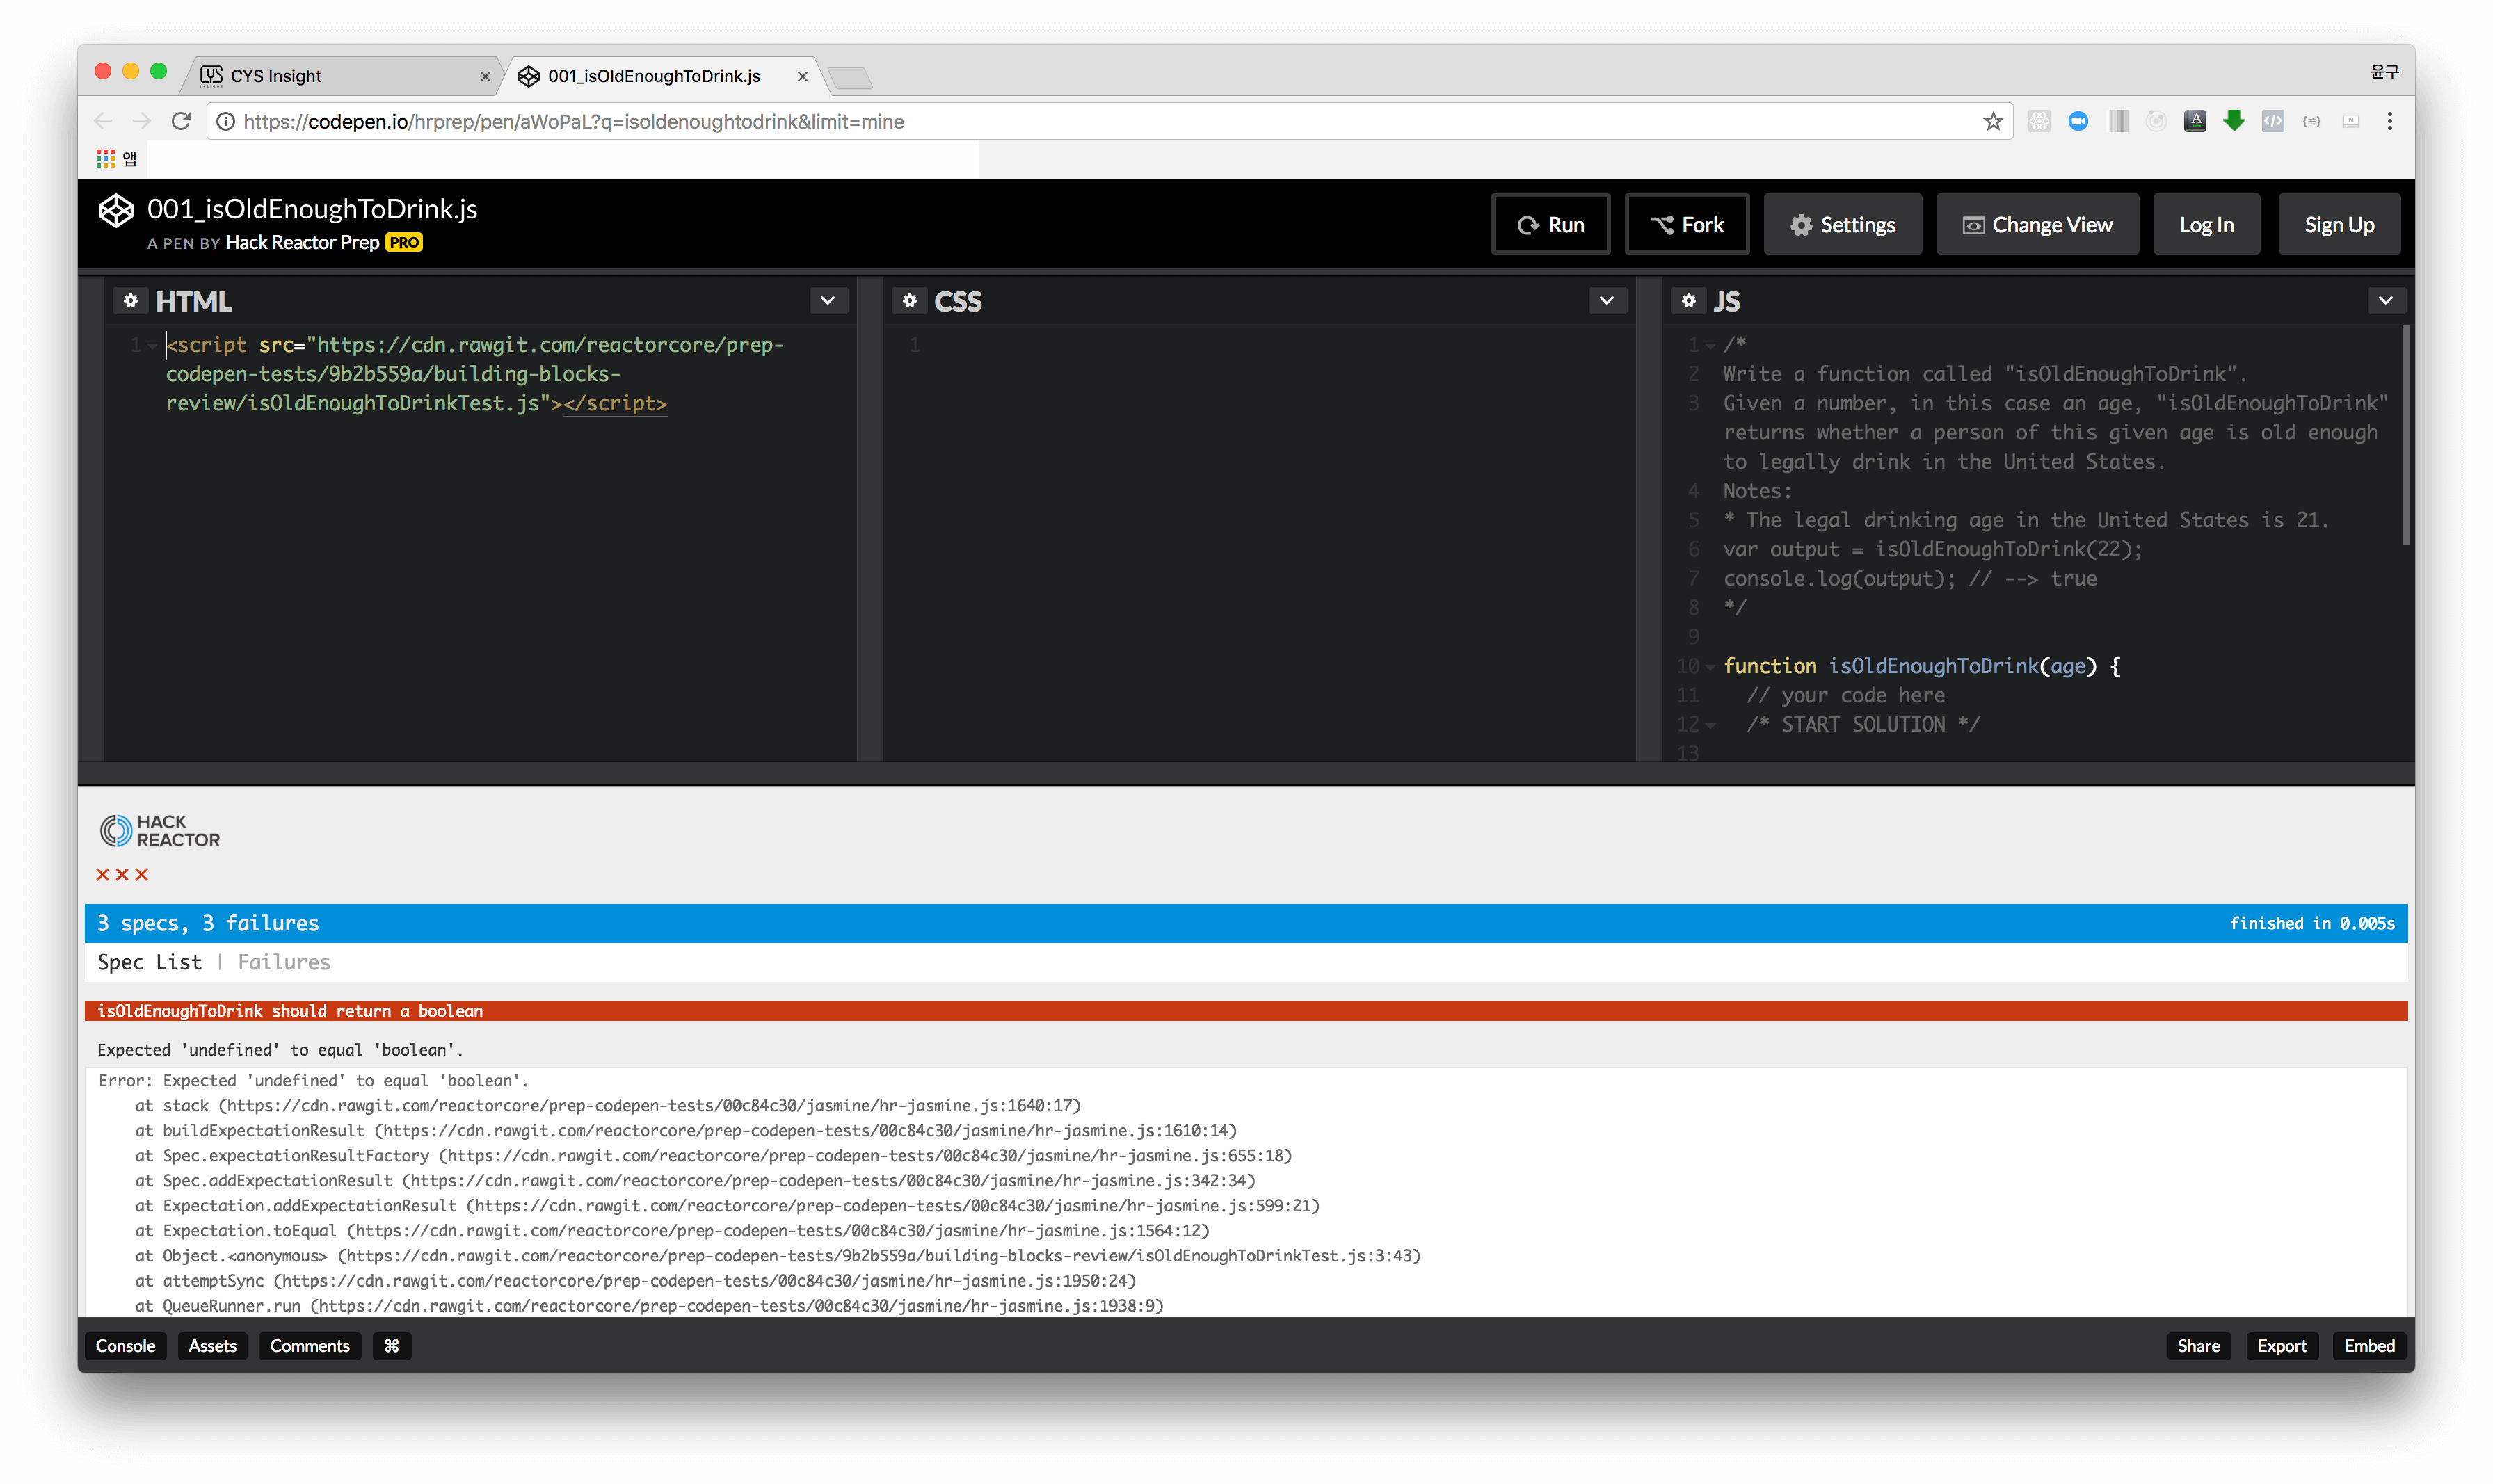2493x1484 pixels.
Task: Expand the JS panel dropdown arrow
Action: click(x=2386, y=301)
